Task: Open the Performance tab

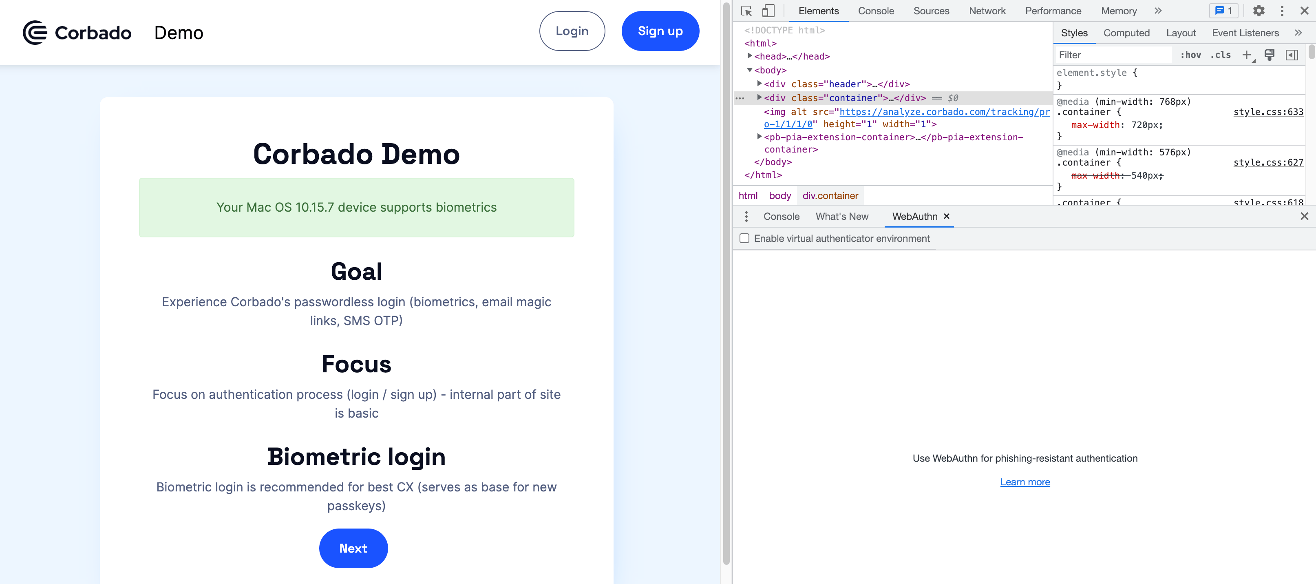Action: (x=1053, y=11)
